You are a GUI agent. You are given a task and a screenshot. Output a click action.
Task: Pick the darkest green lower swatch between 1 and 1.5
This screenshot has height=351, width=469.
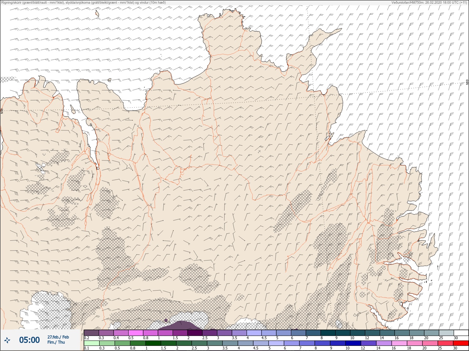tap(153, 343)
